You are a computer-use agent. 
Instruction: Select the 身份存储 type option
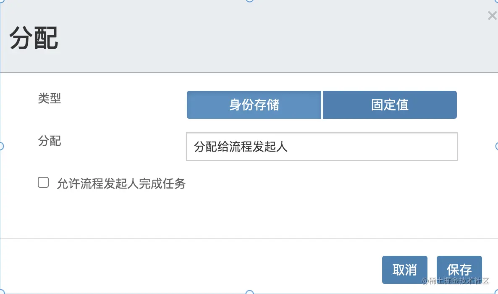[x=254, y=105]
